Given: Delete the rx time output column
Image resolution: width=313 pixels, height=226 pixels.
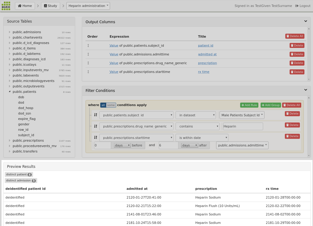Looking at the screenshot, I should click(x=297, y=72).
